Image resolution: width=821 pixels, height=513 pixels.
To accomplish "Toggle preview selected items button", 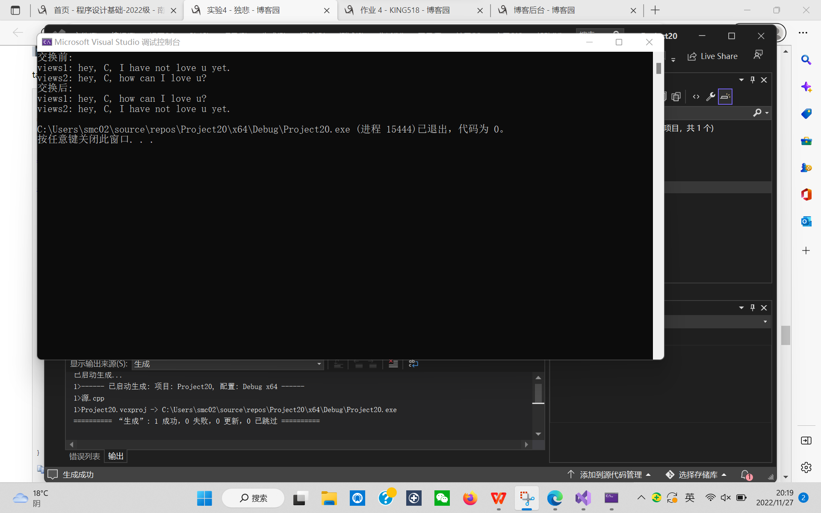I will coord(725,97).
